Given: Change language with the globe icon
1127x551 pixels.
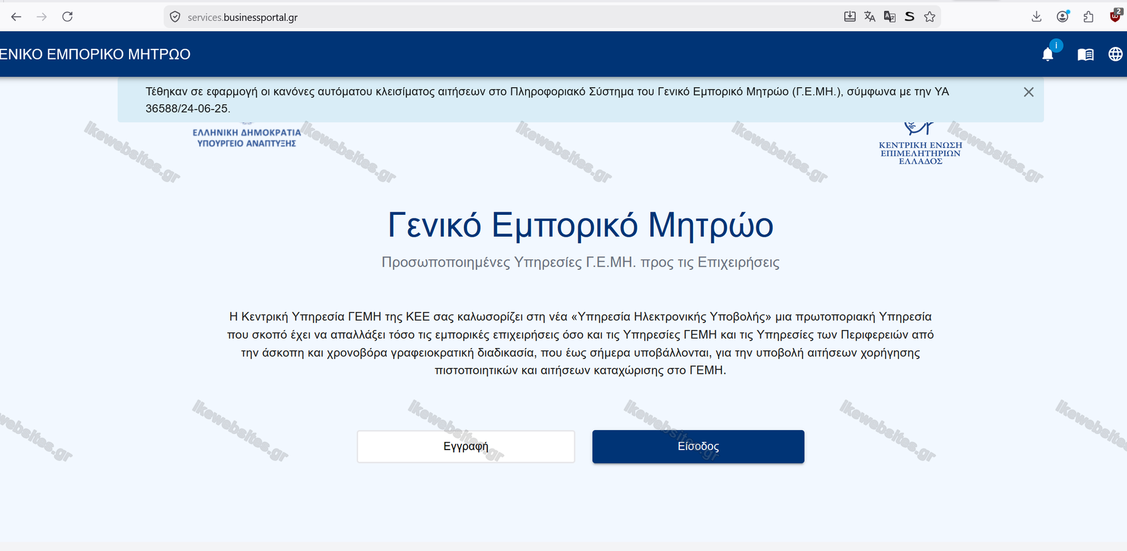Looking at the screenshot, I should pos(1116,54).
